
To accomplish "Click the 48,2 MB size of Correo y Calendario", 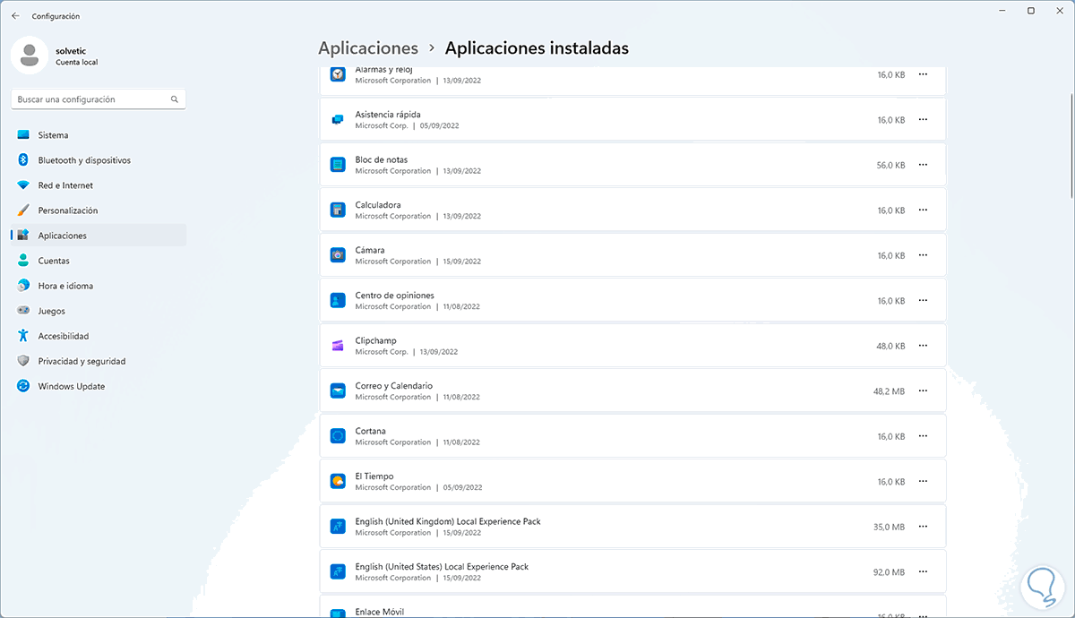I will point(889,391).
